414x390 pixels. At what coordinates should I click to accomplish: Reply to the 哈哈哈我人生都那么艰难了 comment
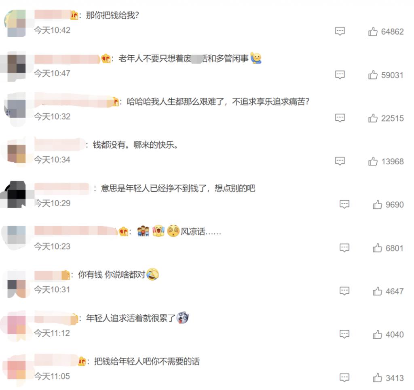tap(340, 118)
